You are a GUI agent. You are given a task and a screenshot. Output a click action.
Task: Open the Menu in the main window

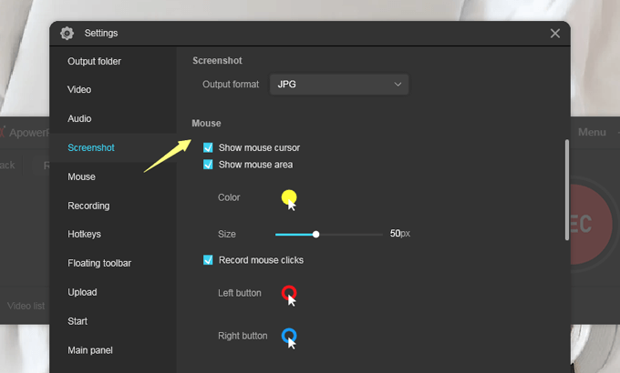591,133
